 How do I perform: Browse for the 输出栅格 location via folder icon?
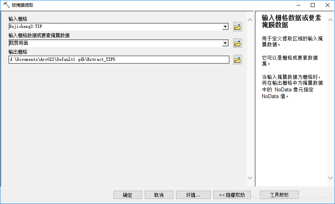(x=238, y=60)
